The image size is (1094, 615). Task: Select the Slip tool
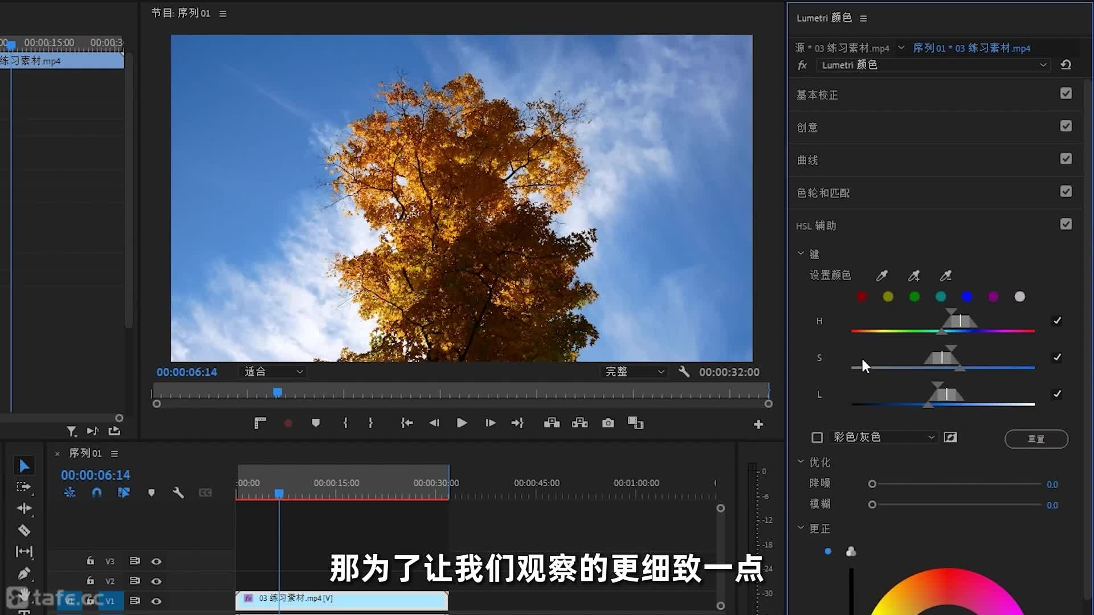coord(24,551)
